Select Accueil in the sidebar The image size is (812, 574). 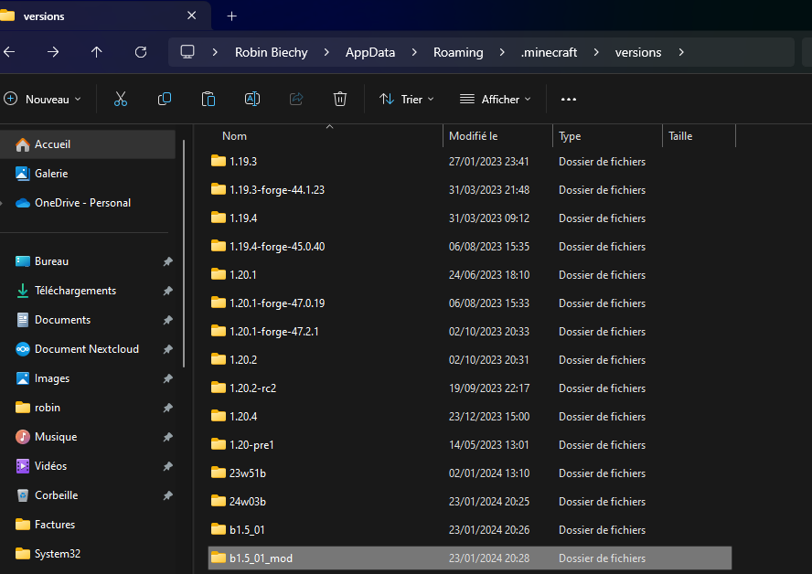(88, 144)
